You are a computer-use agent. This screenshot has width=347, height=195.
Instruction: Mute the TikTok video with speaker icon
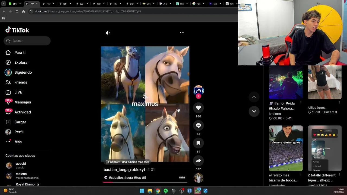click(x=108, y=33)
